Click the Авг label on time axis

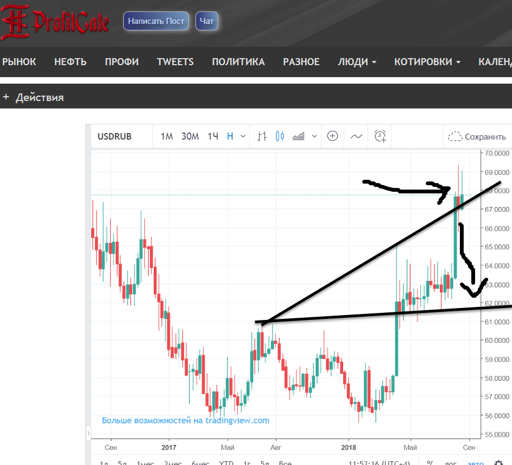tap(276, 448)
